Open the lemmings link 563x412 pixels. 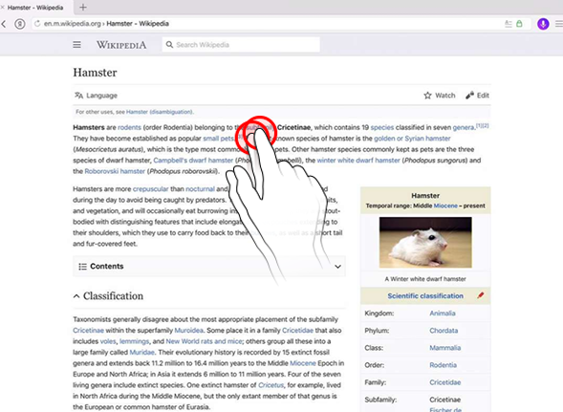pos(134,341)
